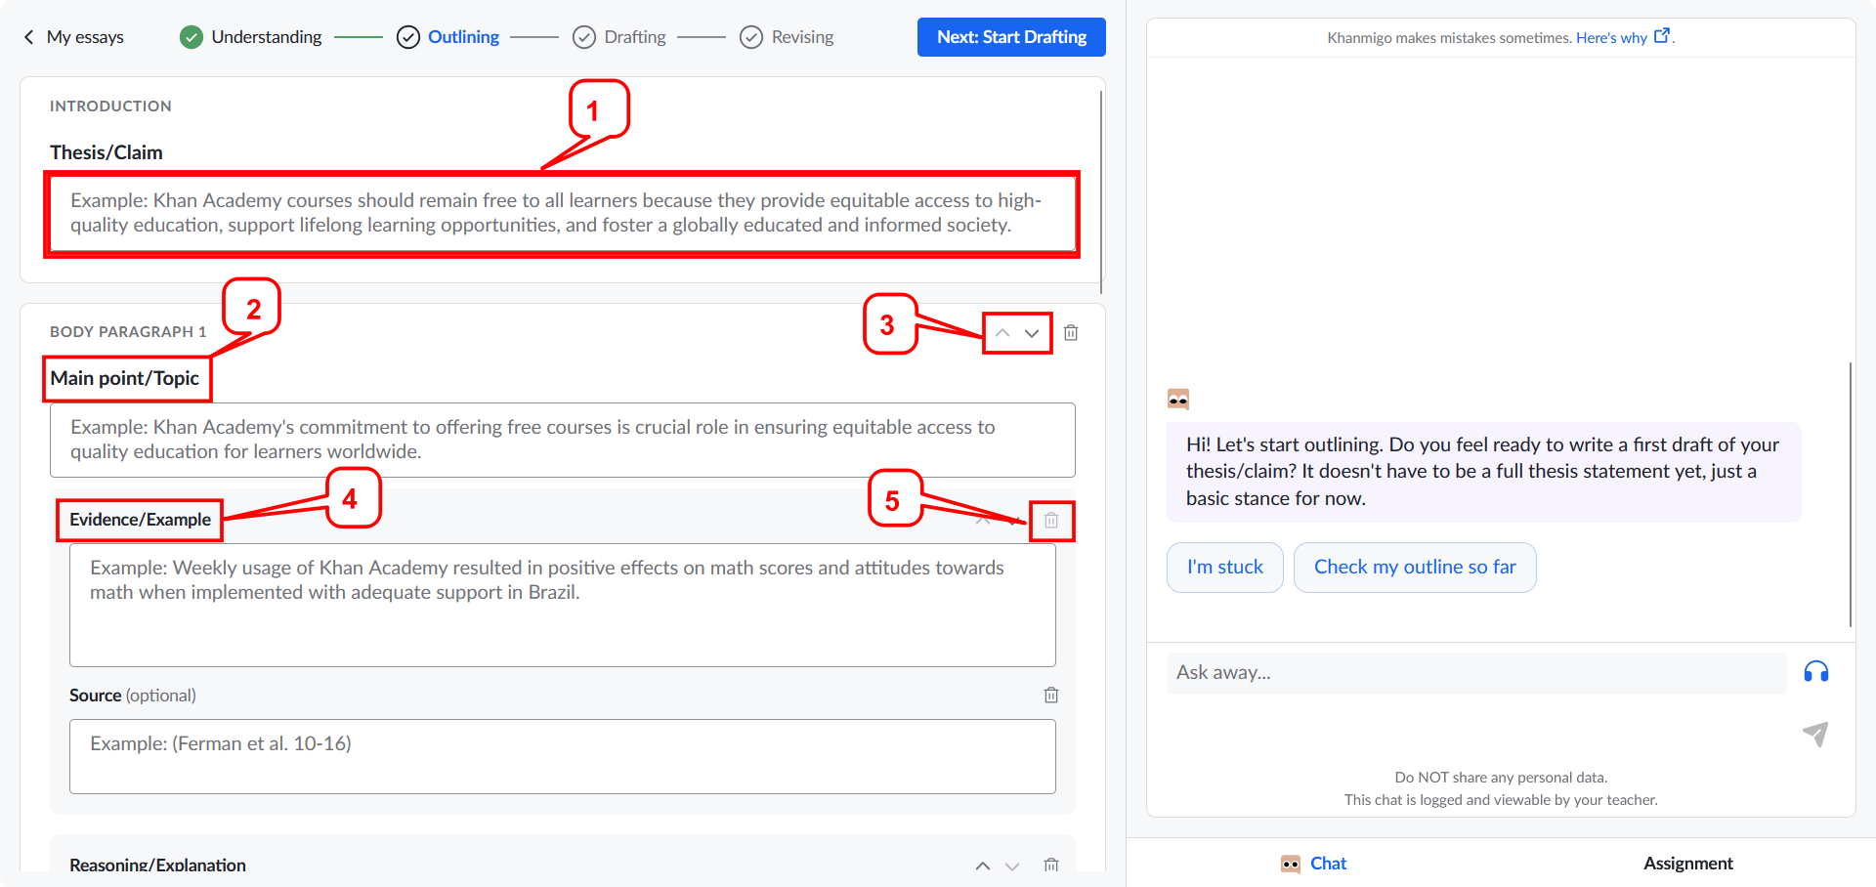Select the Outlining step
This screenshot has height=887, width=1876.
pyautogui.click(x=463, y=37)
